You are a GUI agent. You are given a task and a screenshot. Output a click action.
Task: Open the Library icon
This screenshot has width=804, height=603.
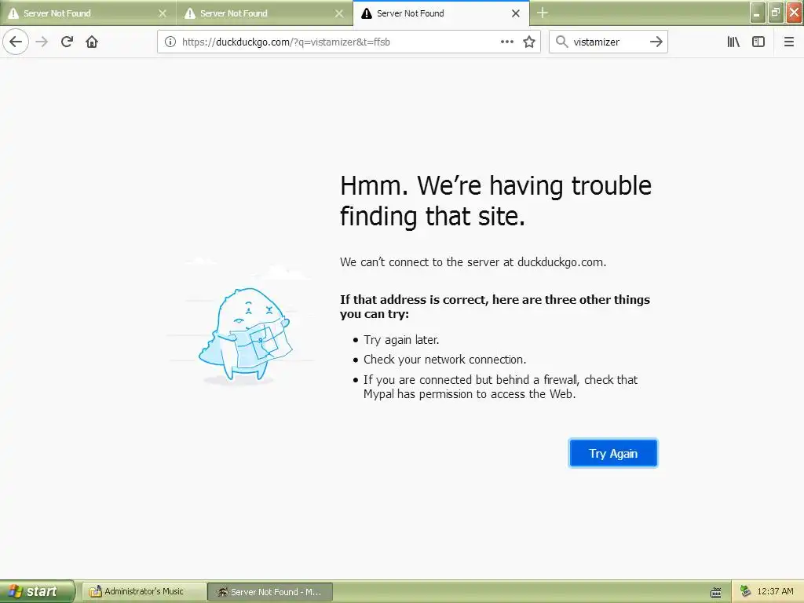coord(733,42)
